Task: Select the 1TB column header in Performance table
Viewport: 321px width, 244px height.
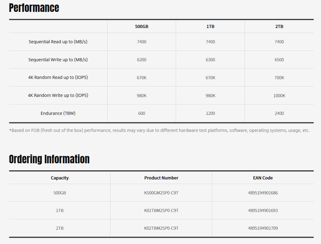Action: [210, 27]
